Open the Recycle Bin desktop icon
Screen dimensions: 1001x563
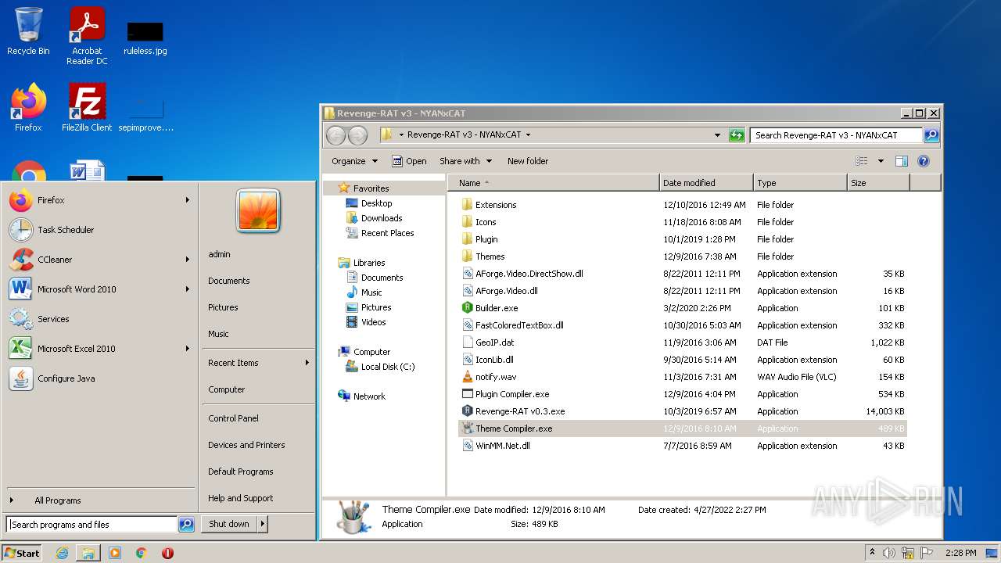tap(28, 31)
